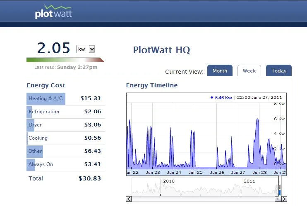Switch to the Month view tab

point(220,70)
